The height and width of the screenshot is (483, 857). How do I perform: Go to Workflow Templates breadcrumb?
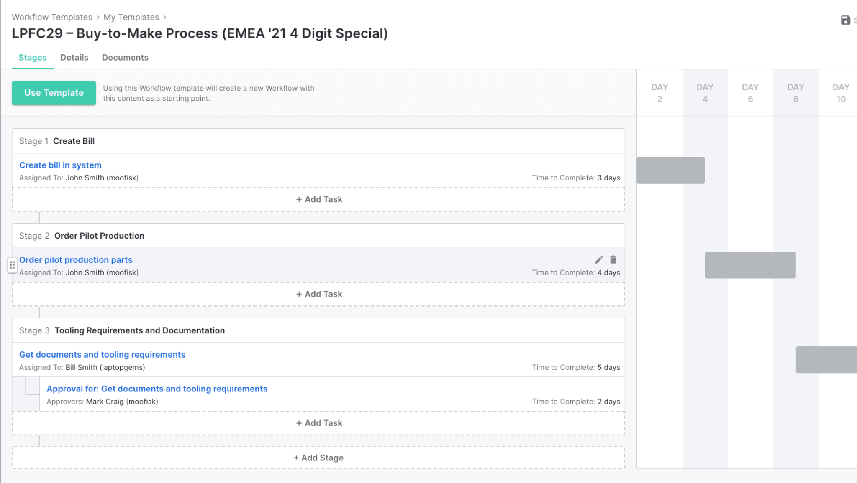(x=52, y=17)
